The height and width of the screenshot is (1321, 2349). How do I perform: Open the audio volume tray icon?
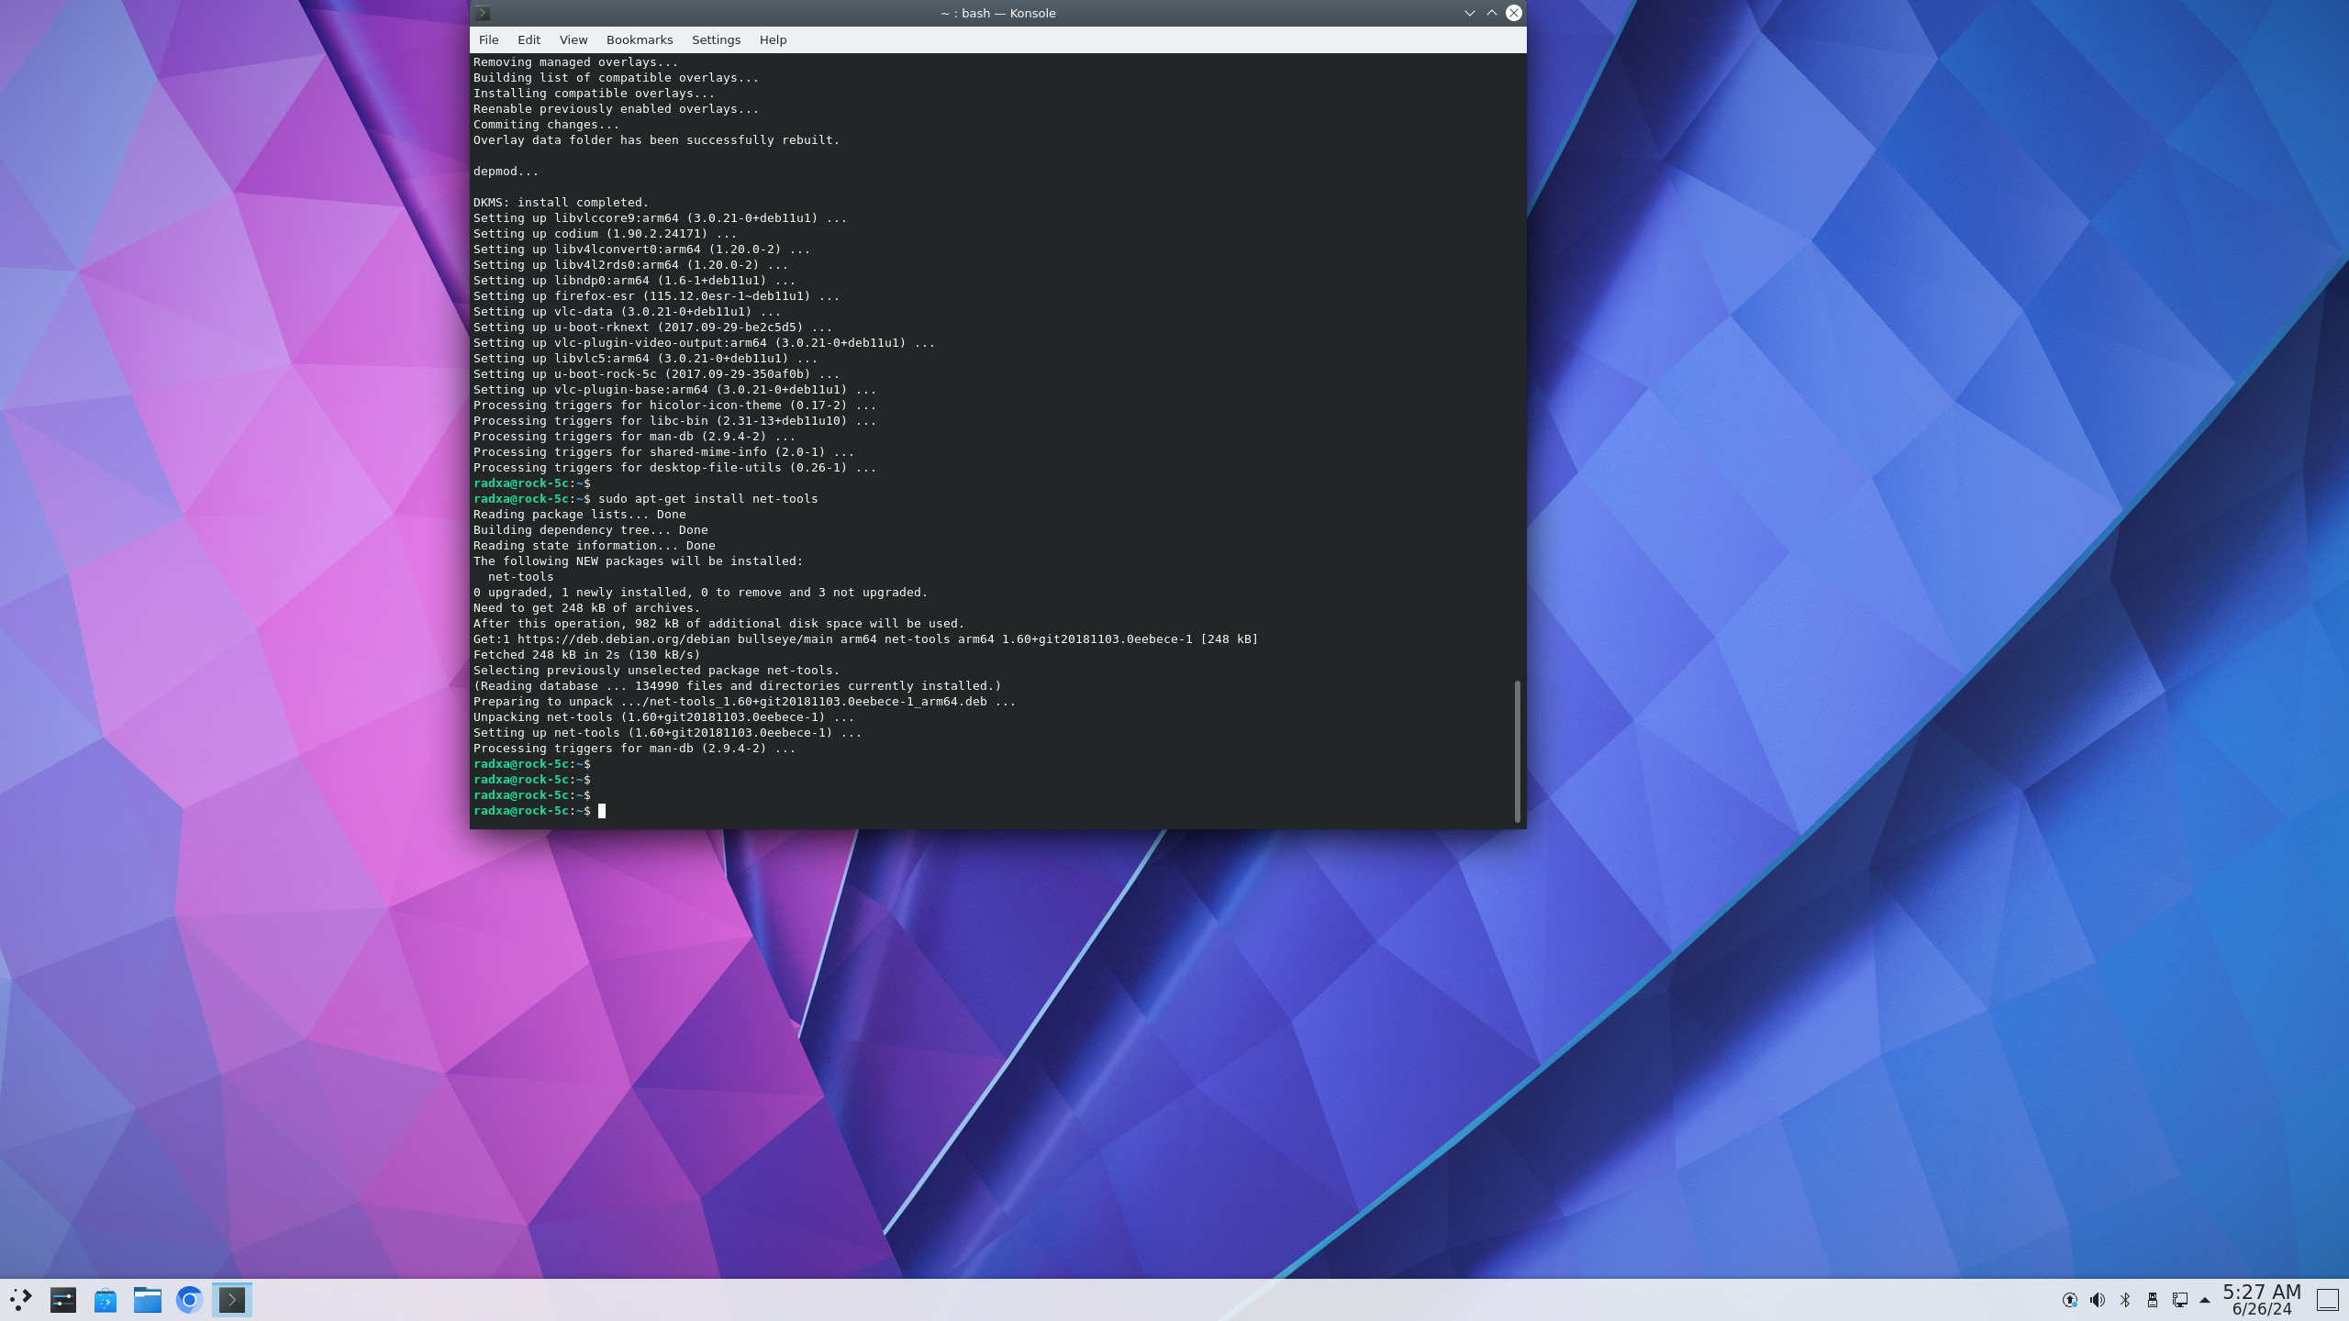pos(2097,1300)
